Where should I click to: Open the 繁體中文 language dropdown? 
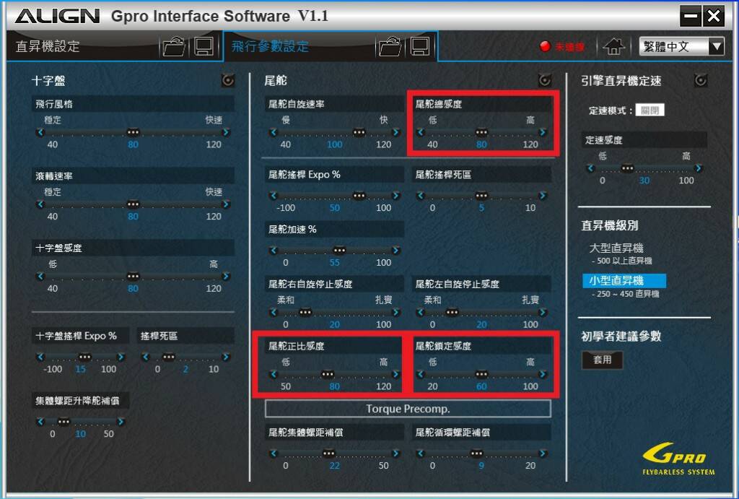point(681,46)
